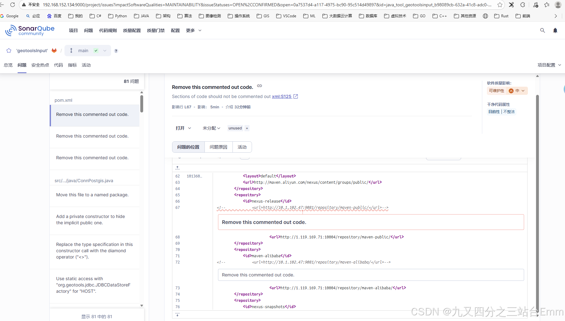The image size is (565, 321).
Task: Click the 'geotoolsInput' project name link
Action: click(32, 51)
